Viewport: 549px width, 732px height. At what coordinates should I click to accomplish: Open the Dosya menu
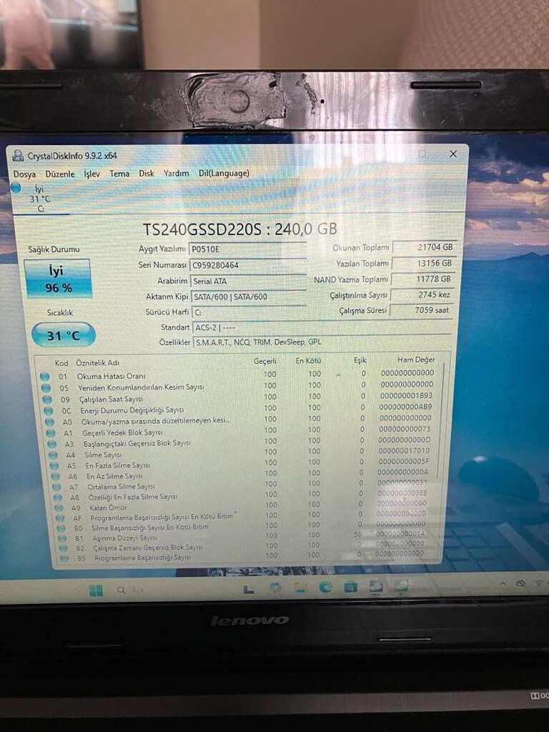24,174
